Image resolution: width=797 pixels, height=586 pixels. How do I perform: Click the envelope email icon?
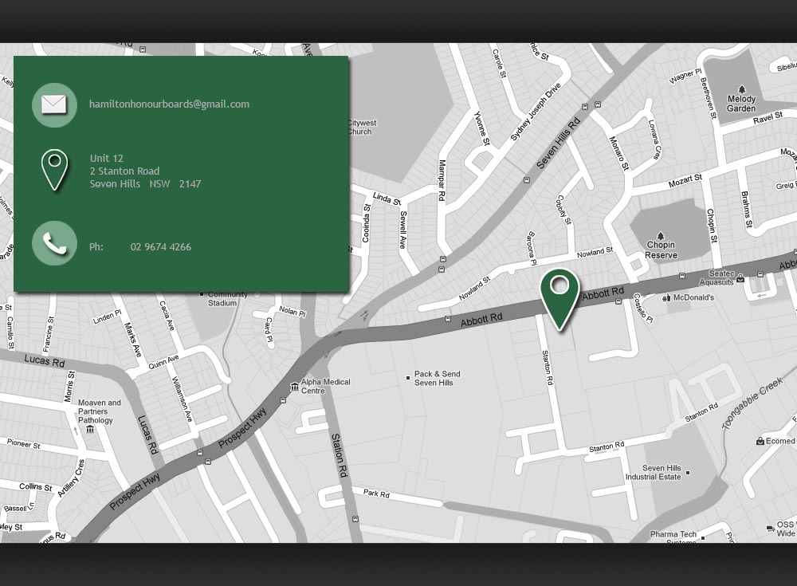pos(54,104)
